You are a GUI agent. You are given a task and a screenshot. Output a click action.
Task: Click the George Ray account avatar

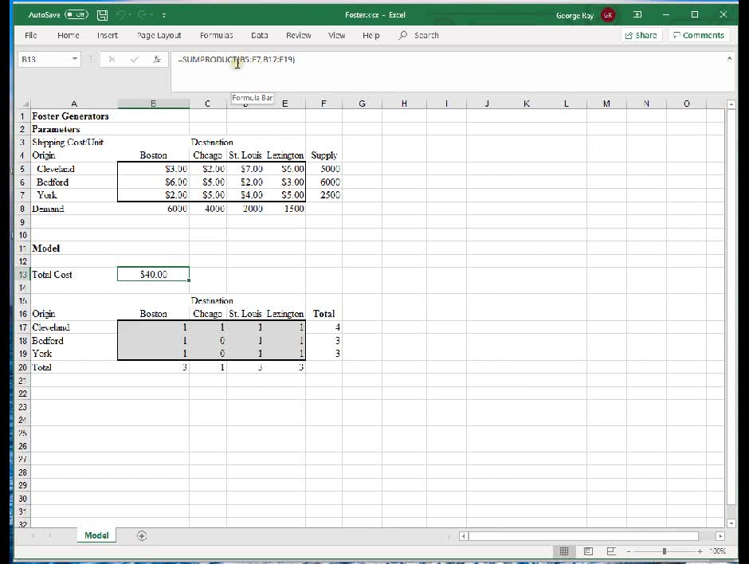pyautogui.click(x=608, y=15)
